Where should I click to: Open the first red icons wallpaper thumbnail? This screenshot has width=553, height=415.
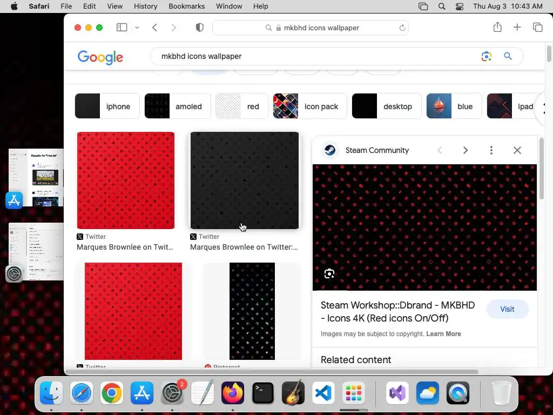[x=125, y=180]
